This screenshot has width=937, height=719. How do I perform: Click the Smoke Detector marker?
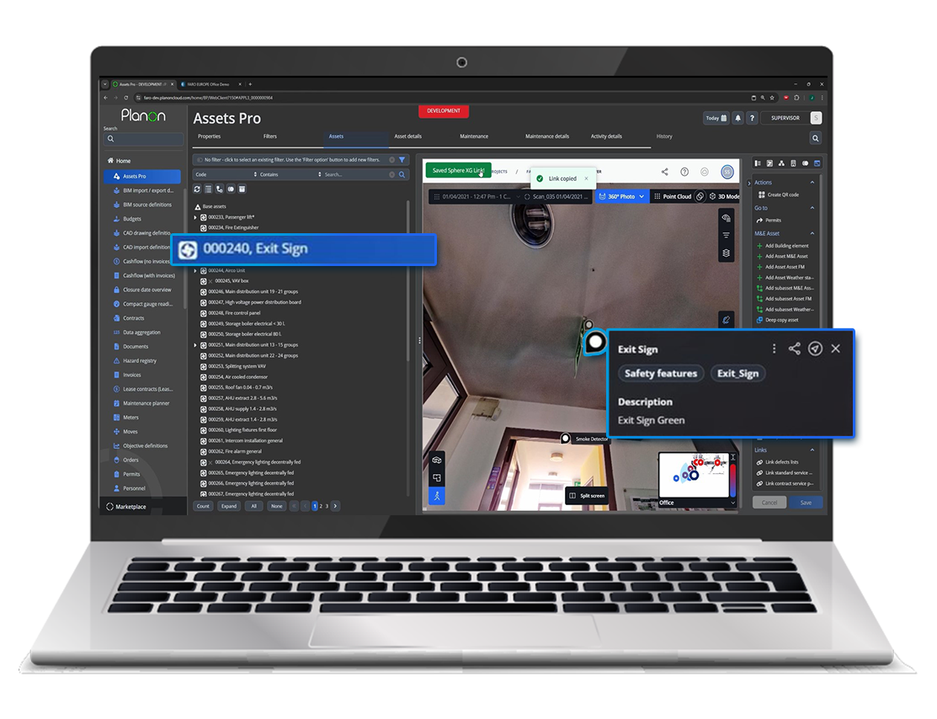(x=565, y=439)
